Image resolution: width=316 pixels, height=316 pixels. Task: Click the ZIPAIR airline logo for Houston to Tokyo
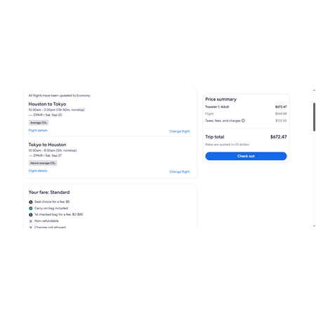[x=30, y=115]
